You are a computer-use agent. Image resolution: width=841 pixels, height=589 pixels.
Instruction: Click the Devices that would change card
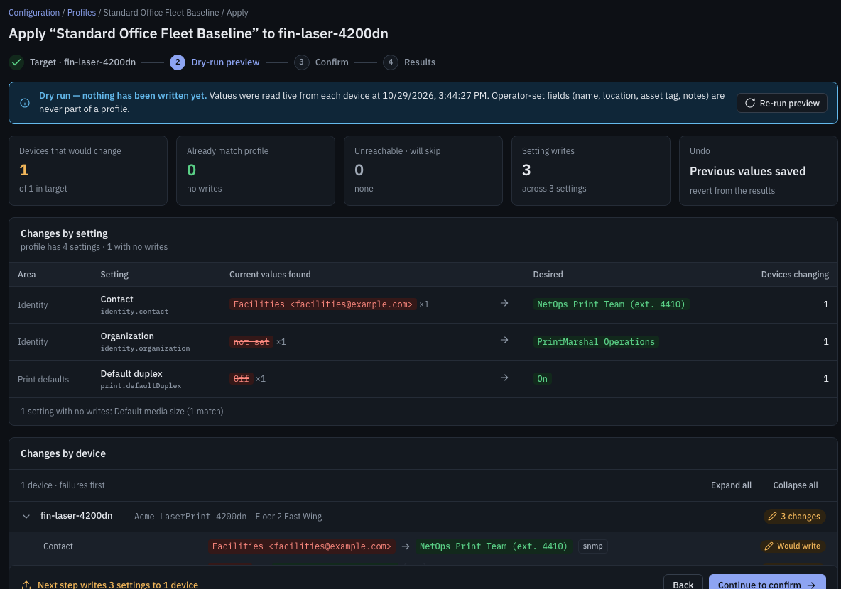pos(88,170)
